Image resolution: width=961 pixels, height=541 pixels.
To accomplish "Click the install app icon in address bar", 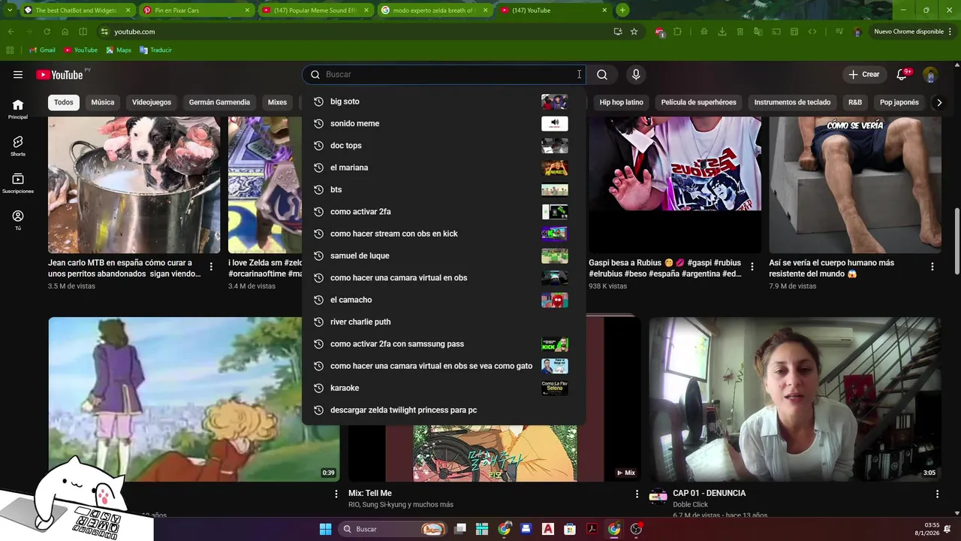I will point(617,32).
